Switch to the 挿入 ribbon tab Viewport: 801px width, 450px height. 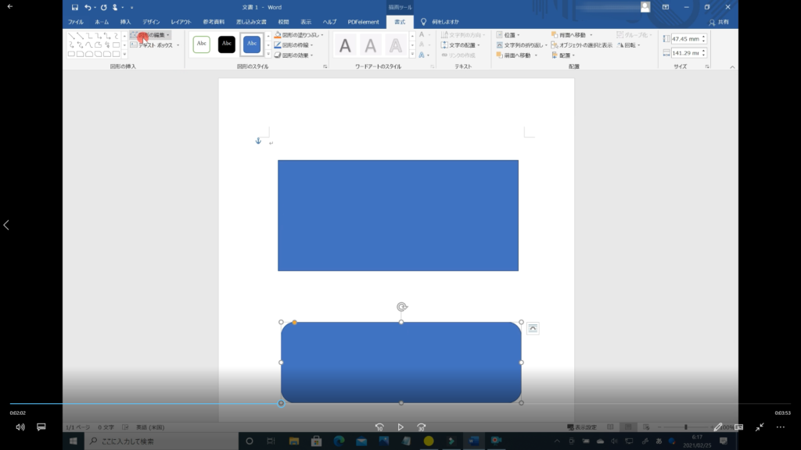coord(125,22)
